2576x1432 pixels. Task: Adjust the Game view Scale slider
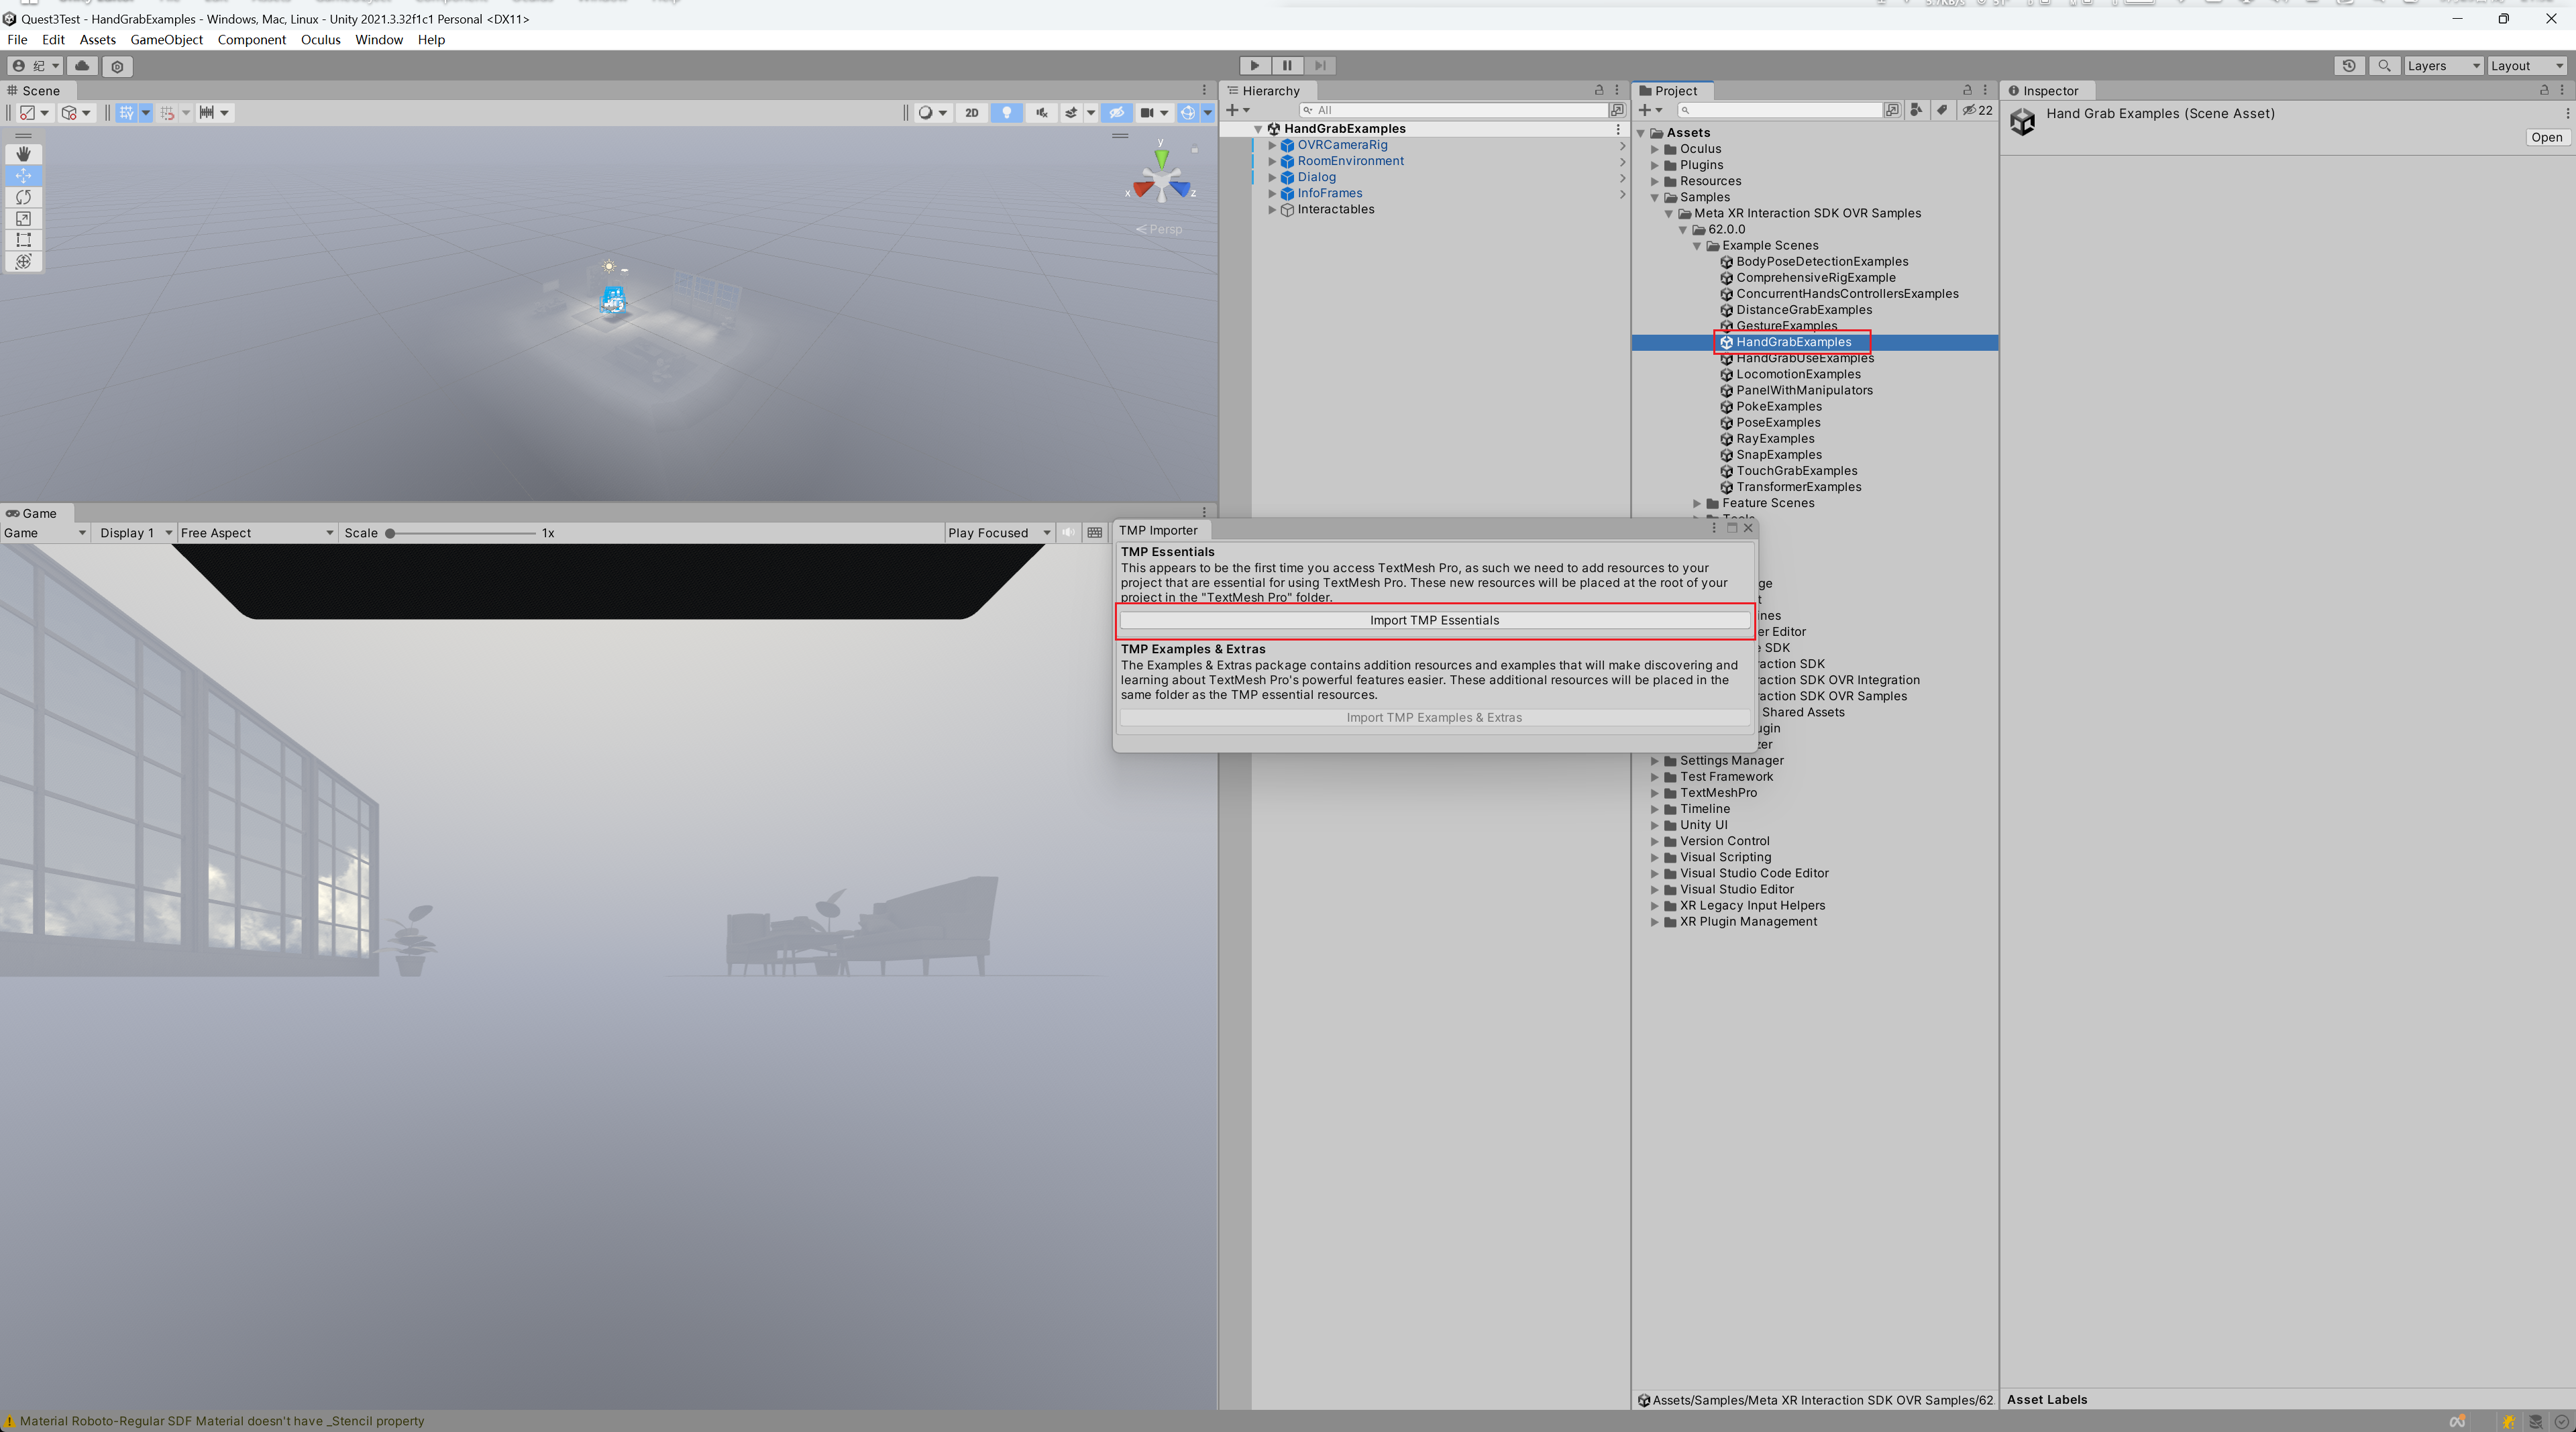462,534
